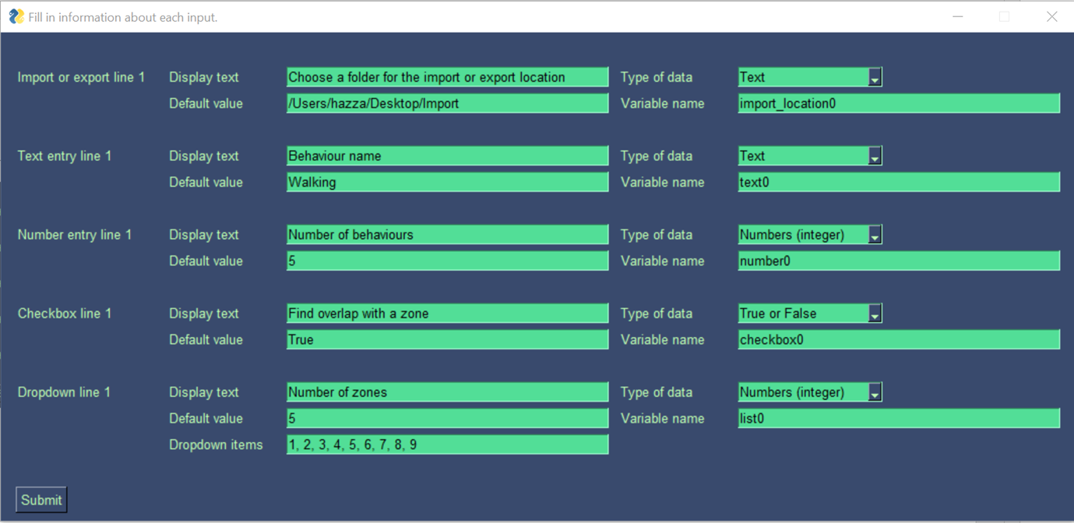Click the 'True' default value field
This screenshot has width=1074, height=523.
click(x=447, y=339)
